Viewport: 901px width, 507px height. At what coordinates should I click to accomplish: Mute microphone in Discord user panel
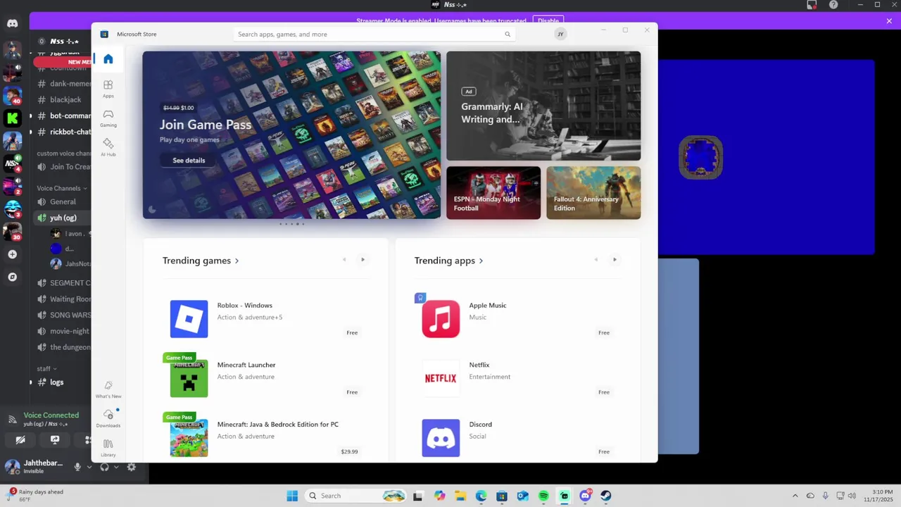coord(77,466)
